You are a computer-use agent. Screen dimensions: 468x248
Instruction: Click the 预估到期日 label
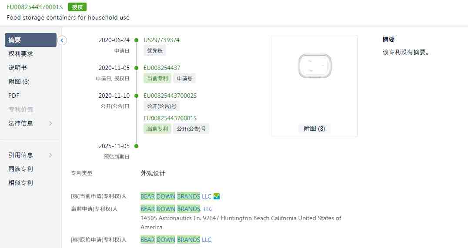[117, 156]
